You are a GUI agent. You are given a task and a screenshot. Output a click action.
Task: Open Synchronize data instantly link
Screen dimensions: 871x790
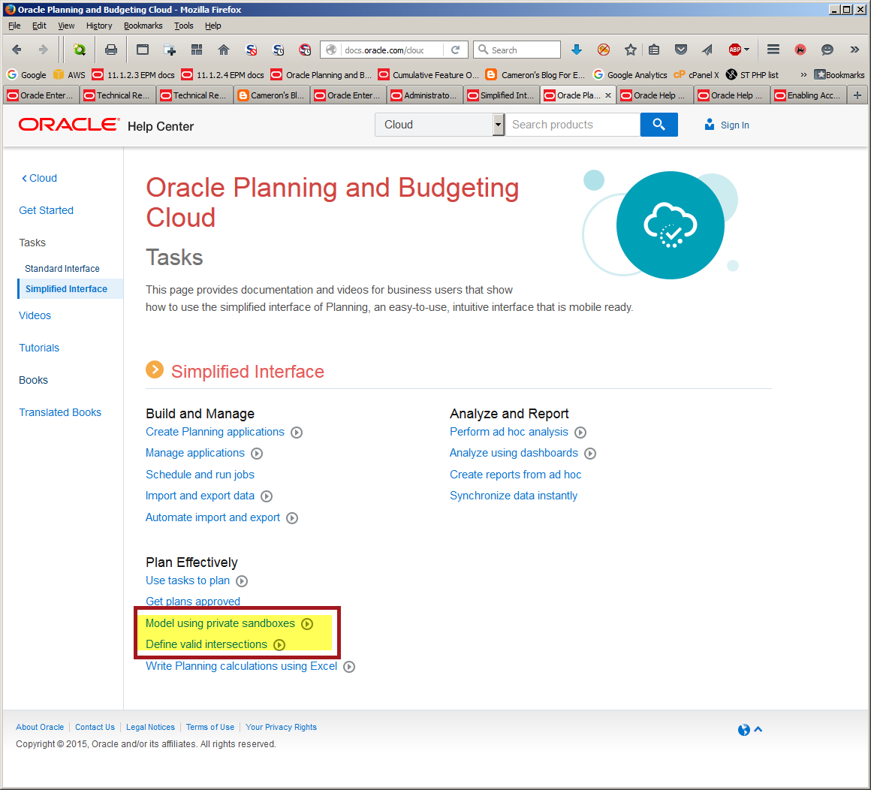514,496
